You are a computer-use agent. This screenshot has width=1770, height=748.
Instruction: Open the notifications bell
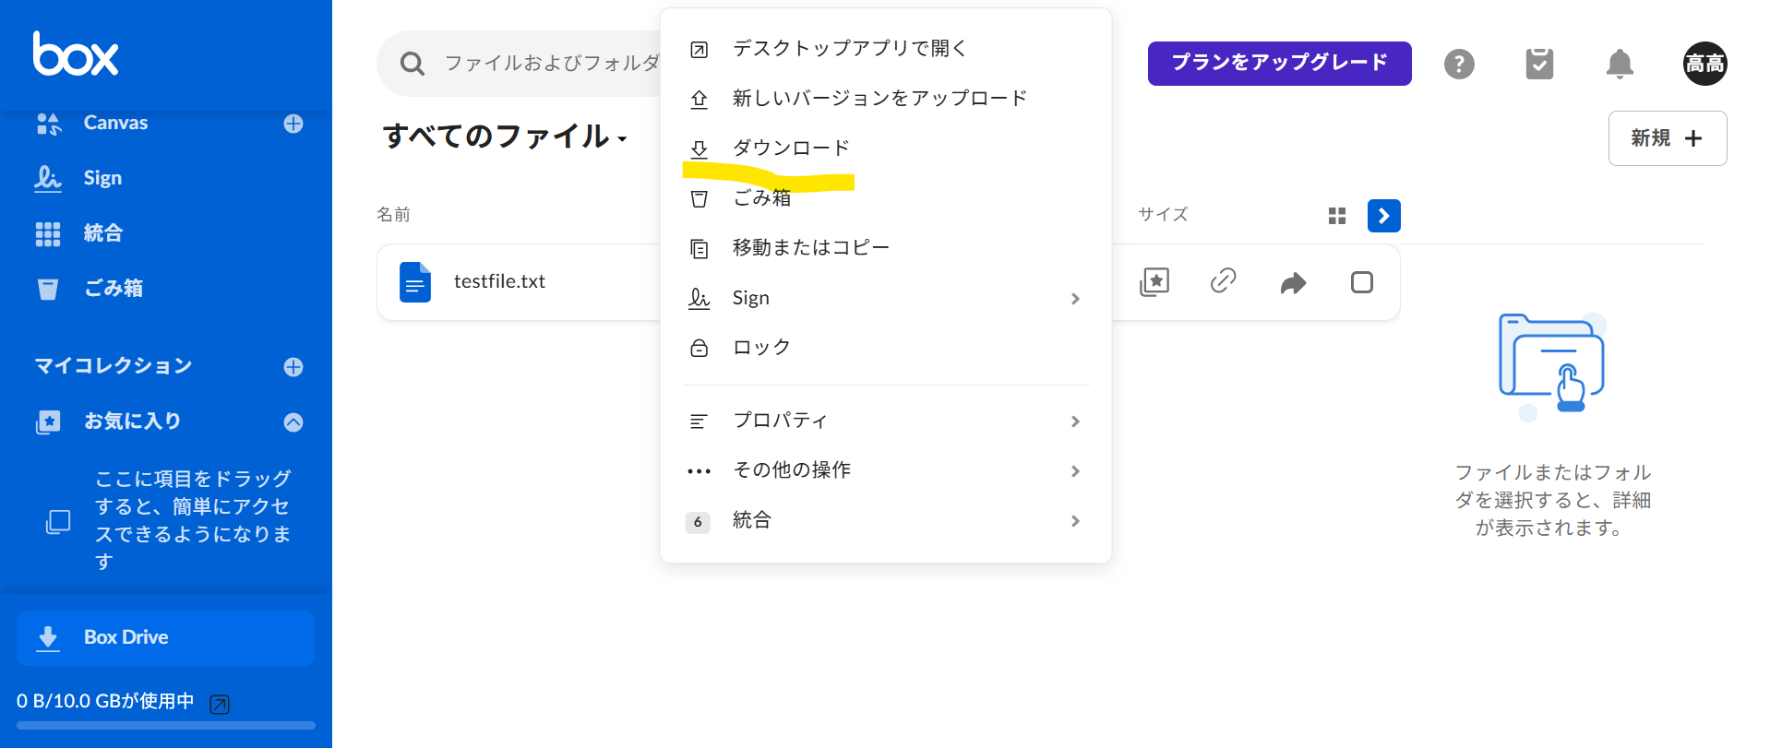pyautogui.click(x=1620, y=64)
